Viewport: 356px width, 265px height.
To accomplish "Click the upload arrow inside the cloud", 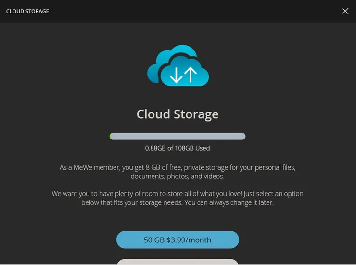I will click(x=191, y=75).
